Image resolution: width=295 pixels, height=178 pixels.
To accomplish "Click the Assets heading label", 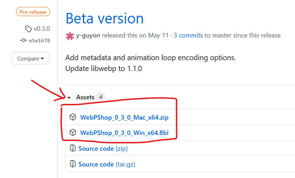I will [x=85, y=97].
